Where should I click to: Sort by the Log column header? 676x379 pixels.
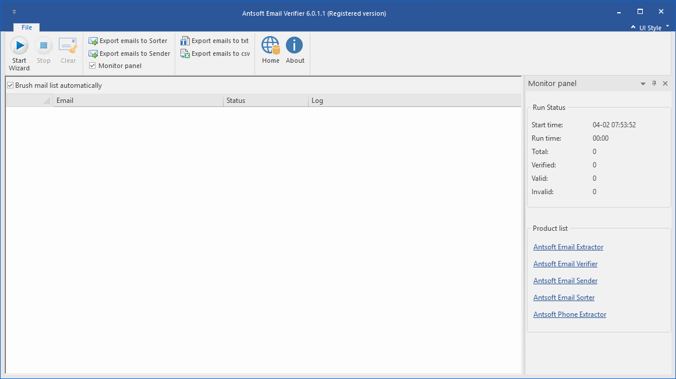(415, 101)
